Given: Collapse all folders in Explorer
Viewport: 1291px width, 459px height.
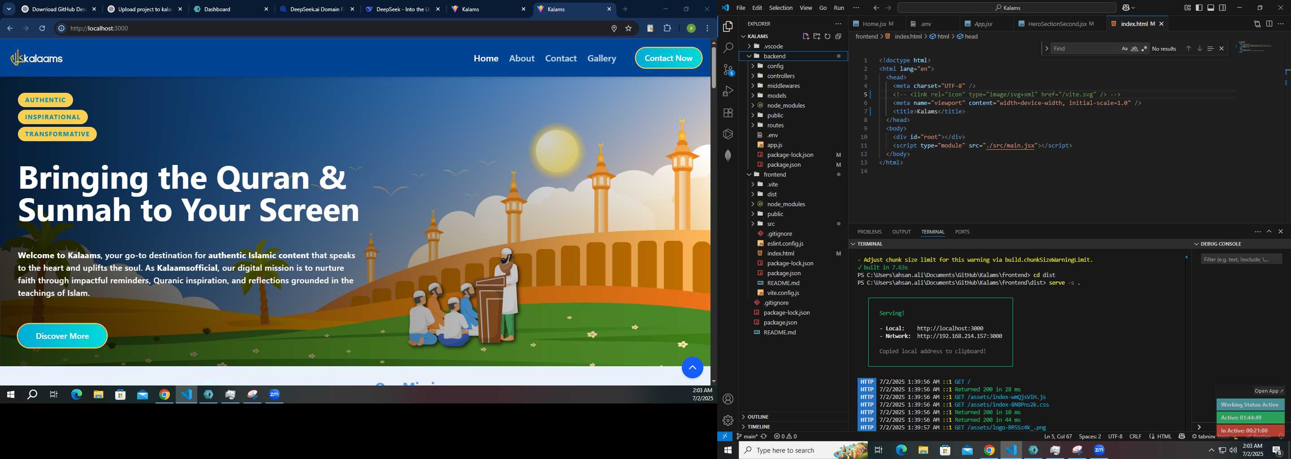Looking at the screenshot, I should tap(838, 36).
